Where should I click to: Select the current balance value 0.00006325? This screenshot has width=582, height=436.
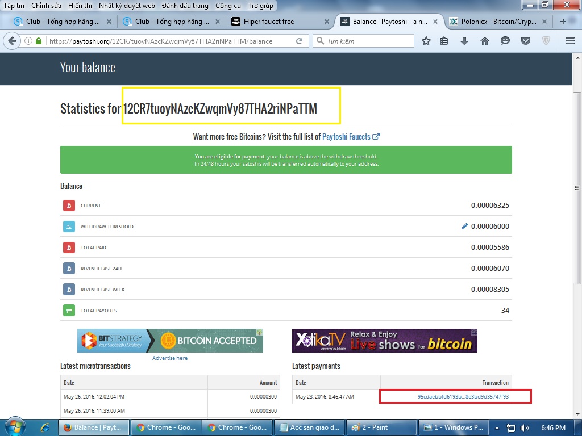(490, 206)
